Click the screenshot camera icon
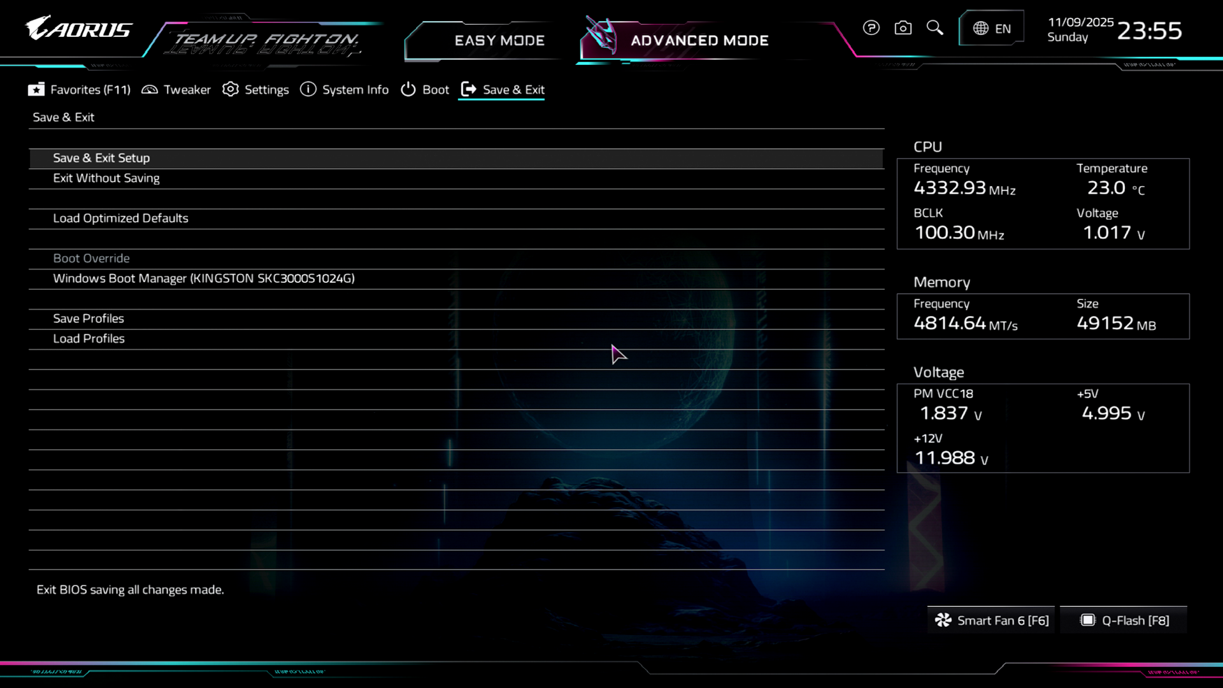 (x=903, y=28)
